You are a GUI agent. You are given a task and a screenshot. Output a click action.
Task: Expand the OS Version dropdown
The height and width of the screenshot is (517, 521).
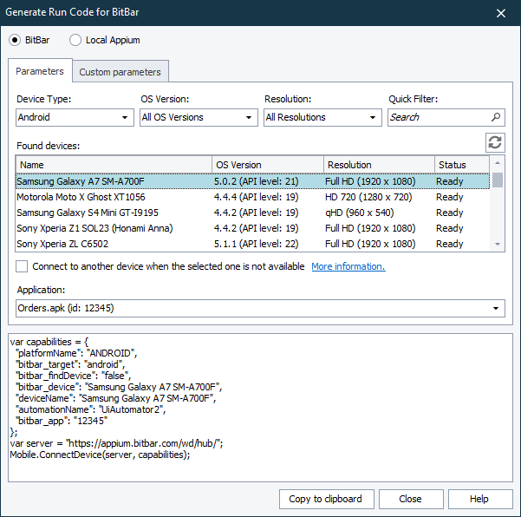coord(199,117)
